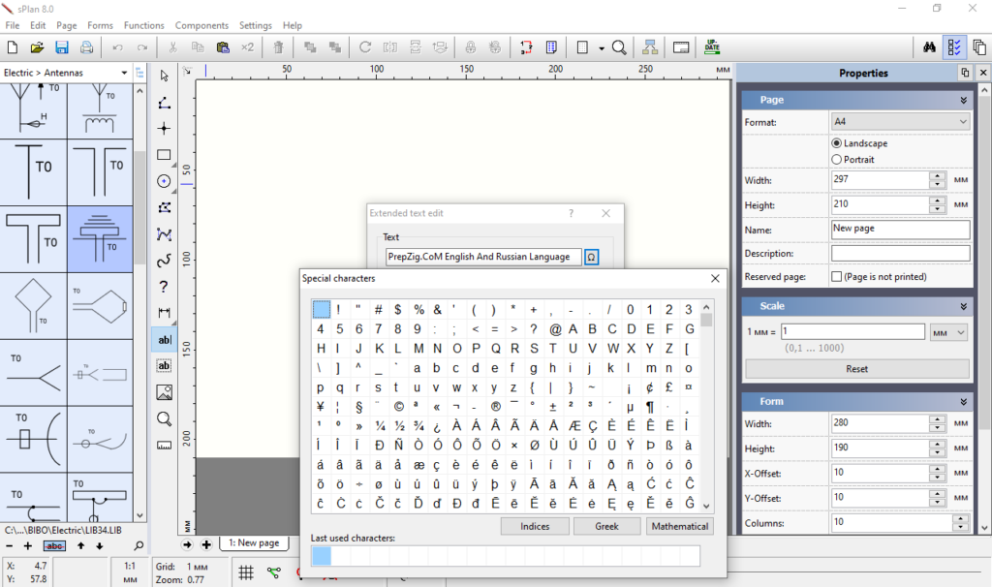Collapse the Scale section

pyautogui.click(x=963, y=306)
